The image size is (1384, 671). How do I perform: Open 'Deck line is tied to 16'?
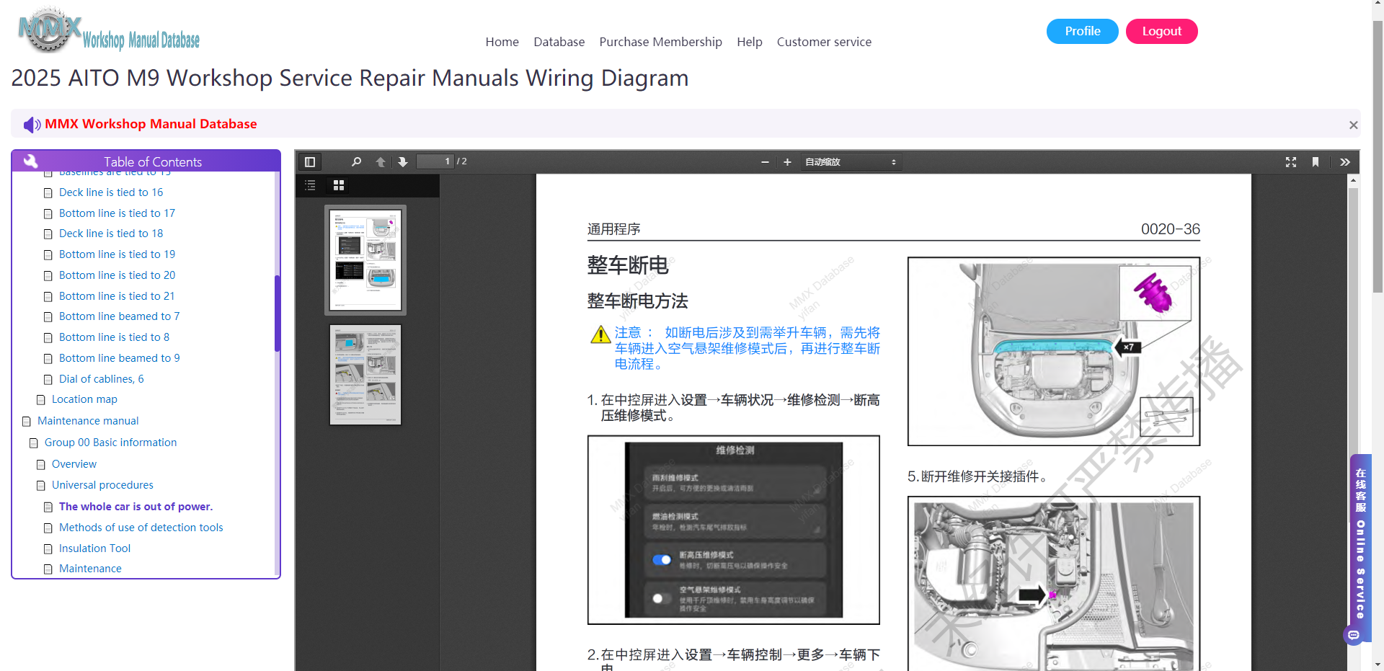coord(111,192)
